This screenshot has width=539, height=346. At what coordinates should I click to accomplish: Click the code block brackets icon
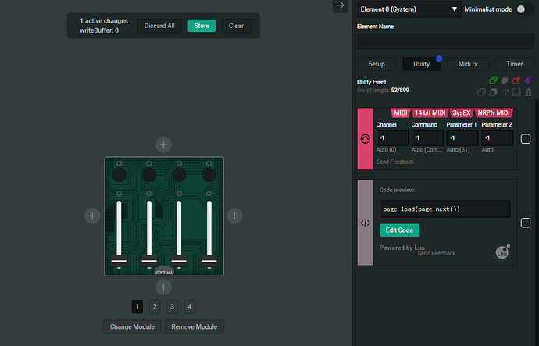pyautogui.click(x=365, y=222)
